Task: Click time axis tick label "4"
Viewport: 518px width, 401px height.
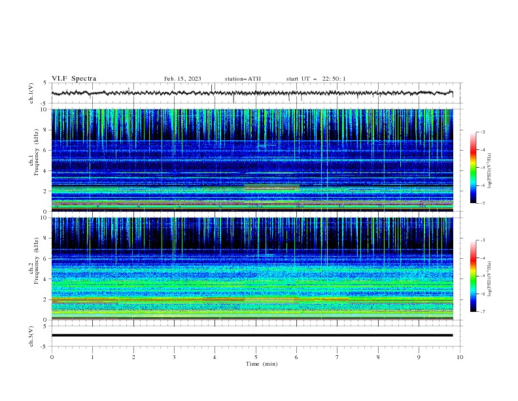Action: point(215,357)
